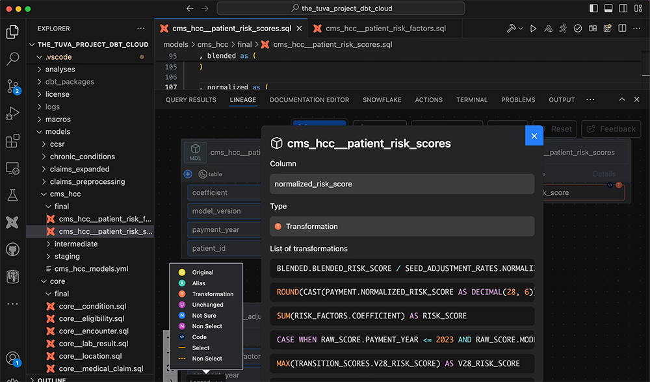This screenshot has height=382, width=650.
Task: Open the Extensions view icon
Action: (12, 141)
